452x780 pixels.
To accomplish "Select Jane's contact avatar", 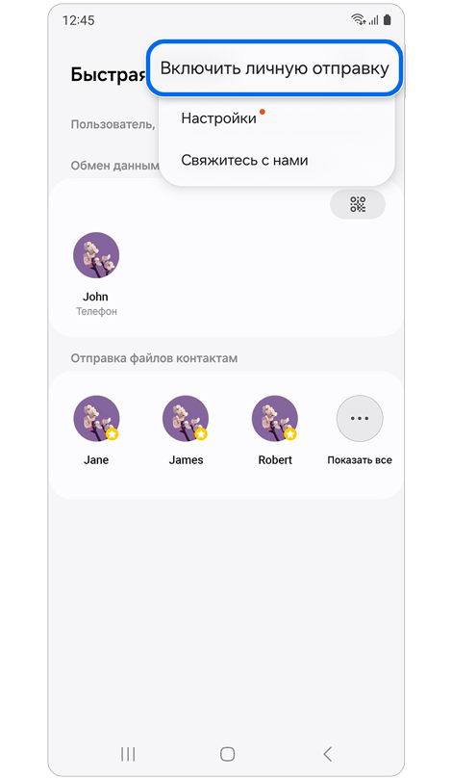I will coord(96,418).
